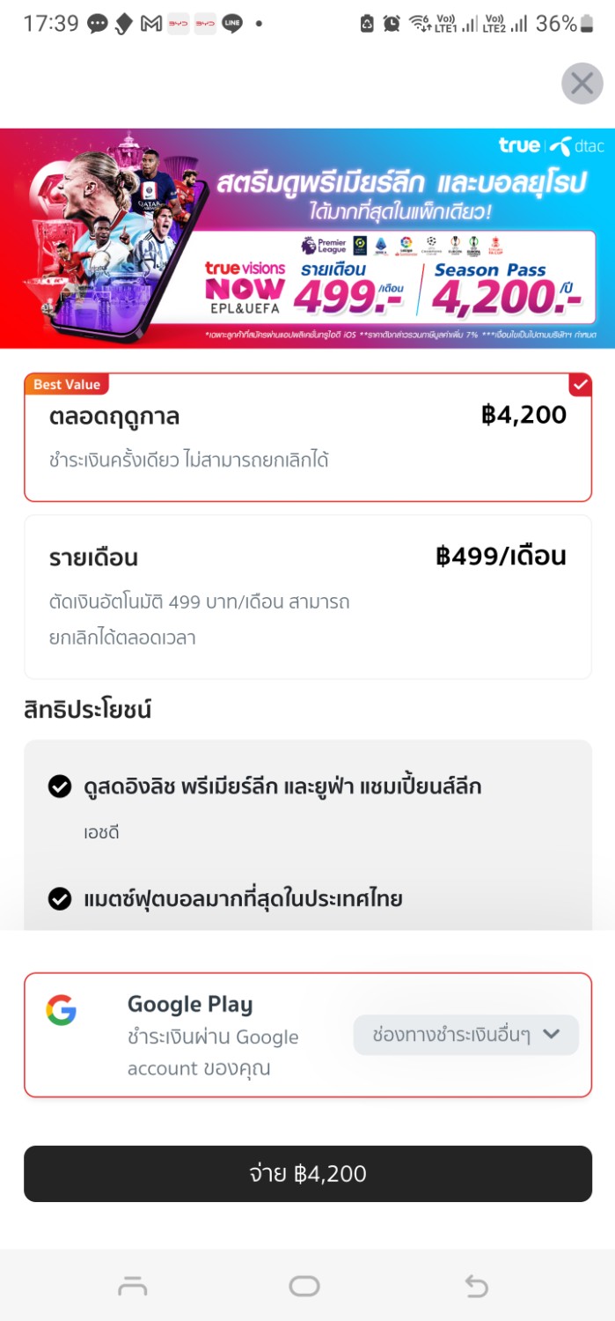Select the รายเดือน ฿499/เดือน plan
Screen dimensions: 615x1321
click(x=308, y=597)
